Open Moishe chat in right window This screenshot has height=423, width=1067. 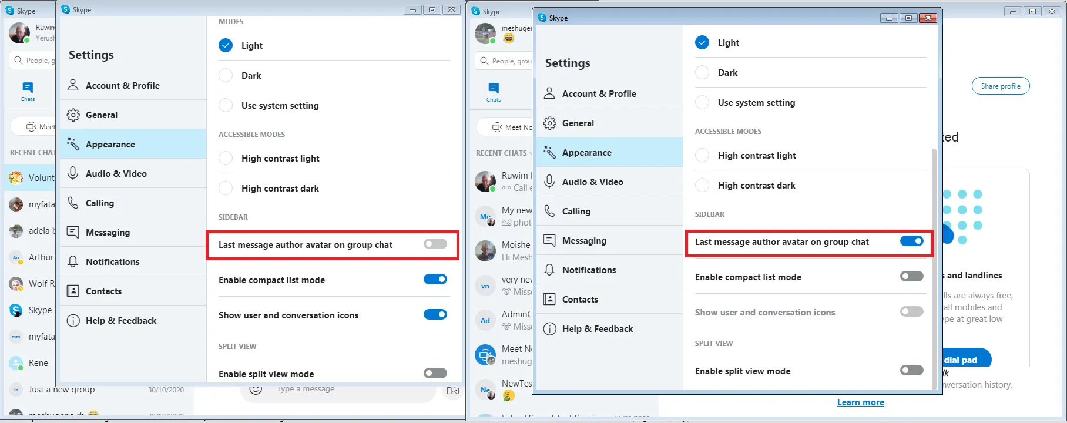(x=502, y=251)
